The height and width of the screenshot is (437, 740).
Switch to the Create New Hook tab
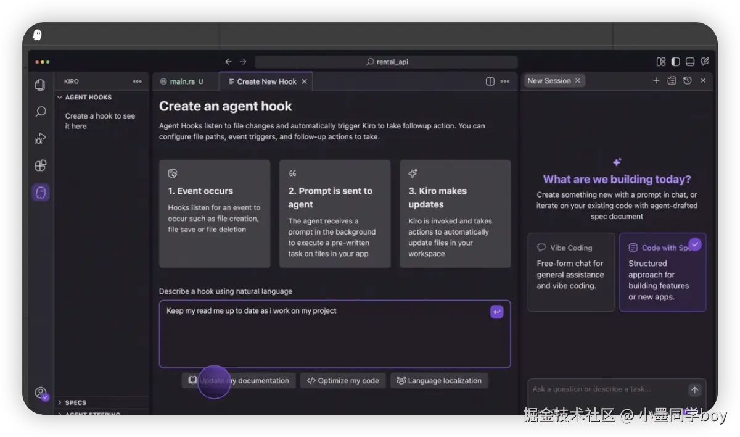coord(266,81)
